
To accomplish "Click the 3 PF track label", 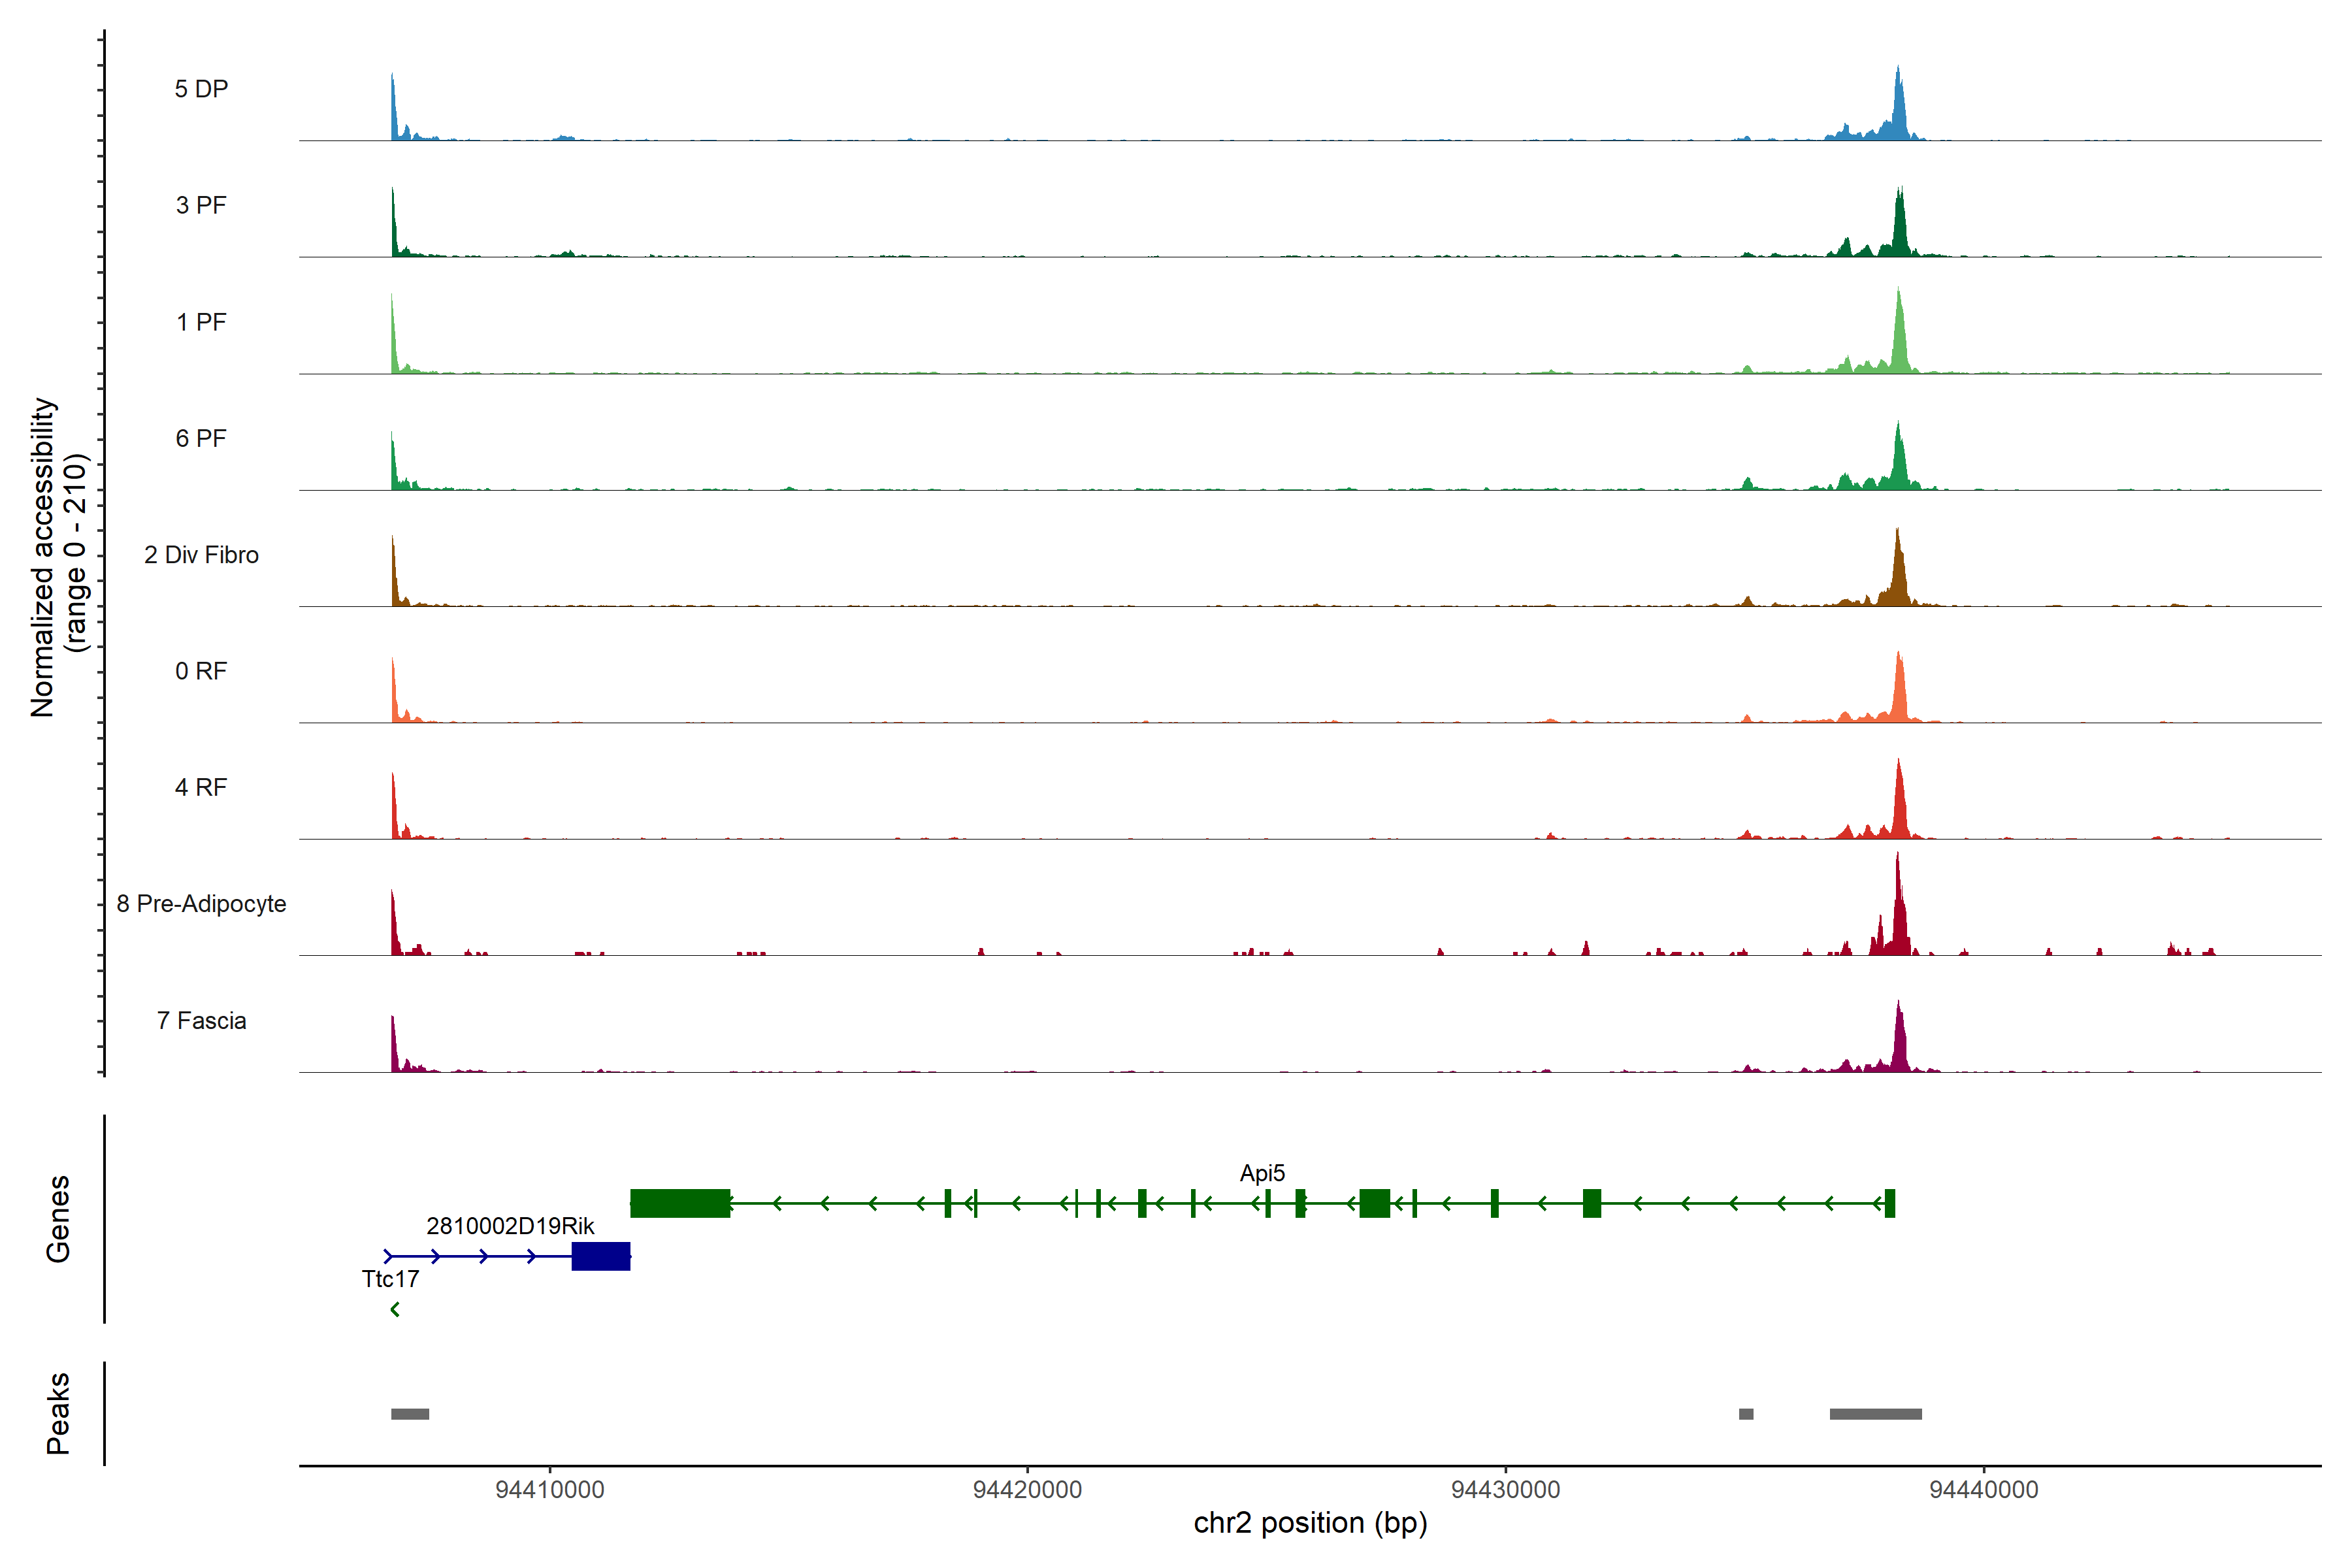I will (201, 205).
